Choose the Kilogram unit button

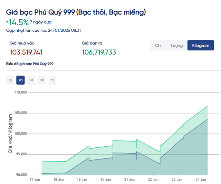[200, 46]
